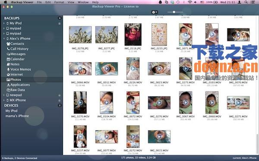This screenshot has width=259, height=161.
Task: Play video IMG_0270.MOV
Action: point(80,103)
